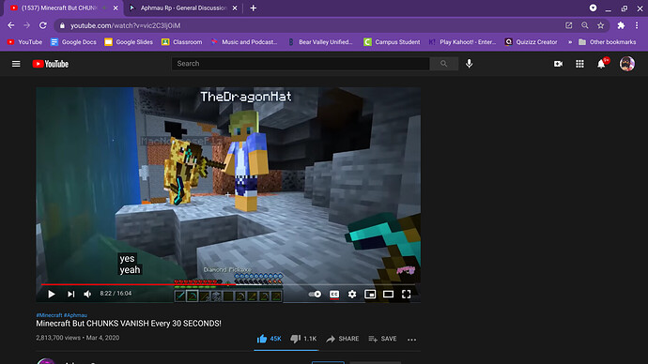Share the video
Image resolution: width=648 pixels, height=364 pixels.
click(343, 339)
